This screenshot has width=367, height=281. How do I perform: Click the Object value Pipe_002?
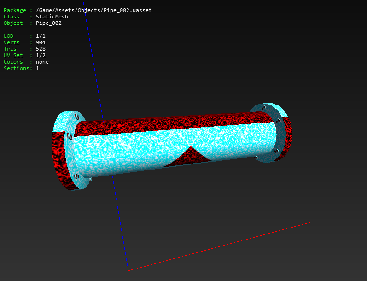(49, 23)
